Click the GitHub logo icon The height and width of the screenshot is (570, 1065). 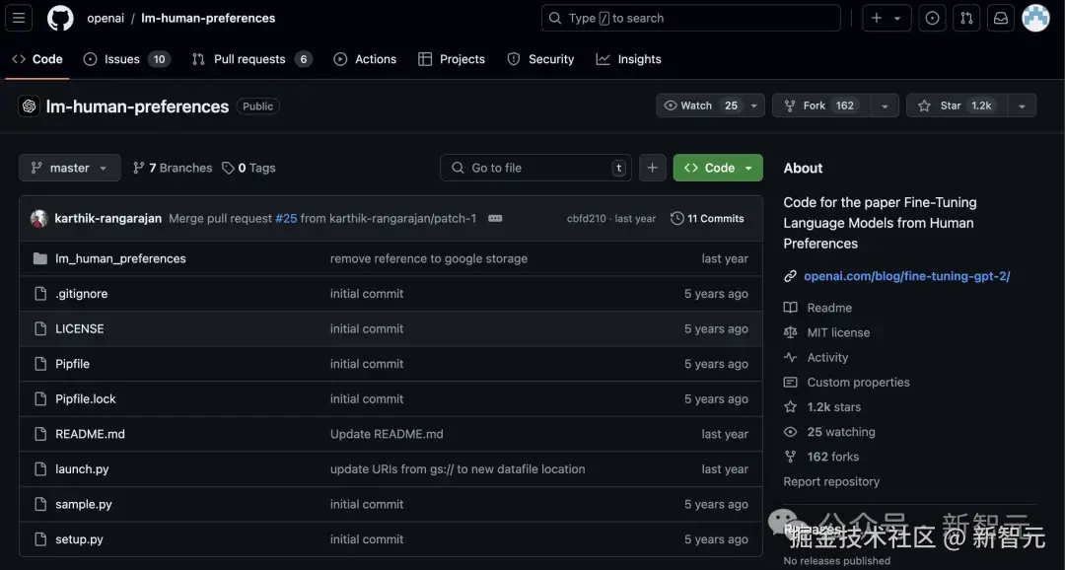[60, 18]
